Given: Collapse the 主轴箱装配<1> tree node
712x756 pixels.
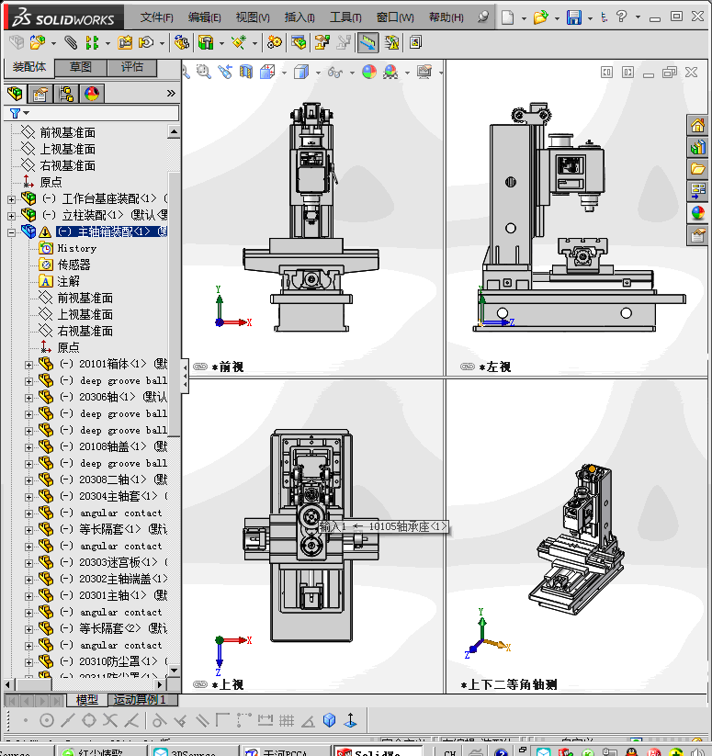Looking at the screenshot, I should click(x=11, y=232).
